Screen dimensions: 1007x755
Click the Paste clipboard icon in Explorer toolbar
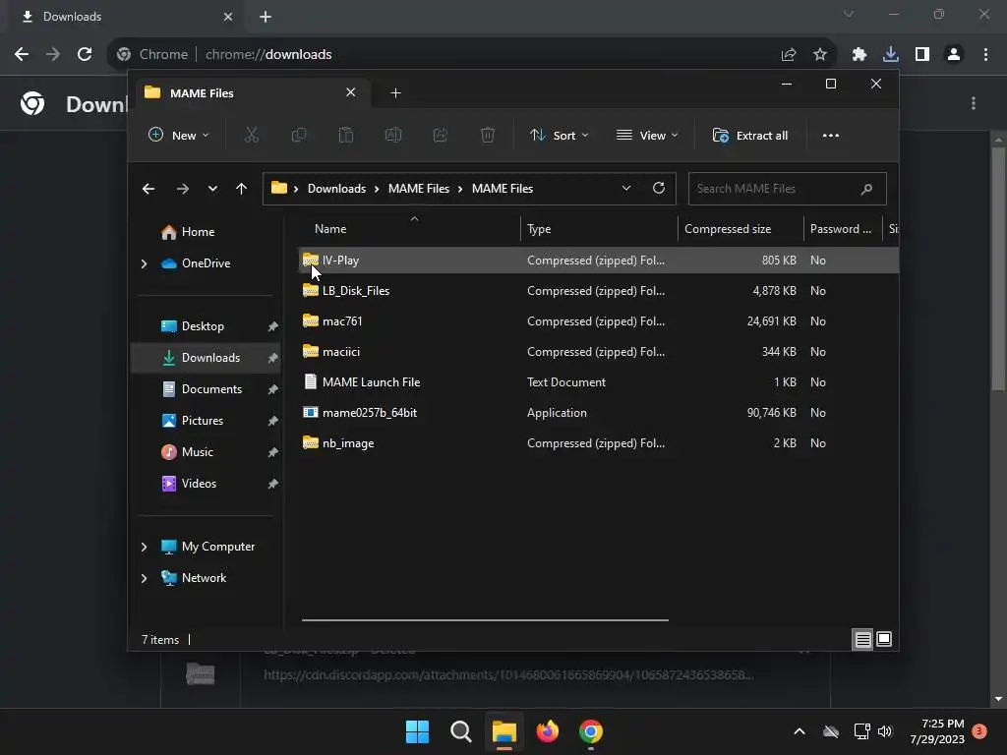point(345,135)
